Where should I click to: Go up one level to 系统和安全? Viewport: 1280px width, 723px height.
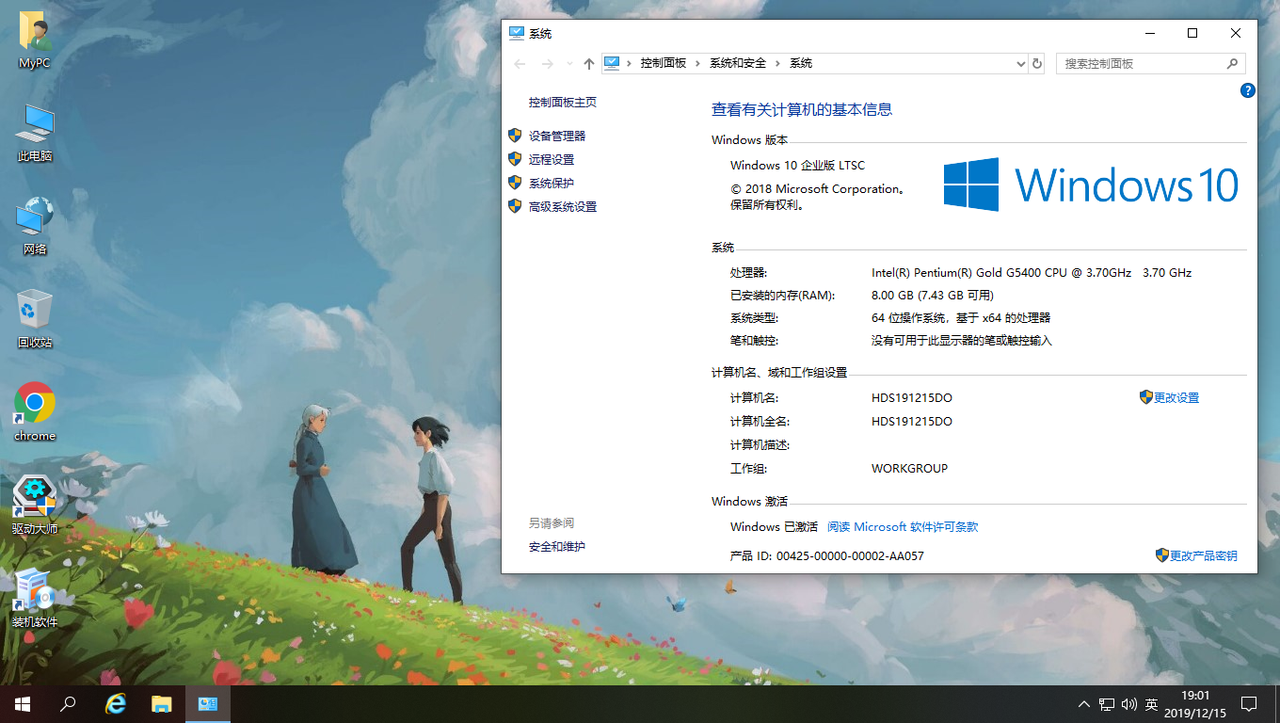click(x=589, y=63)
